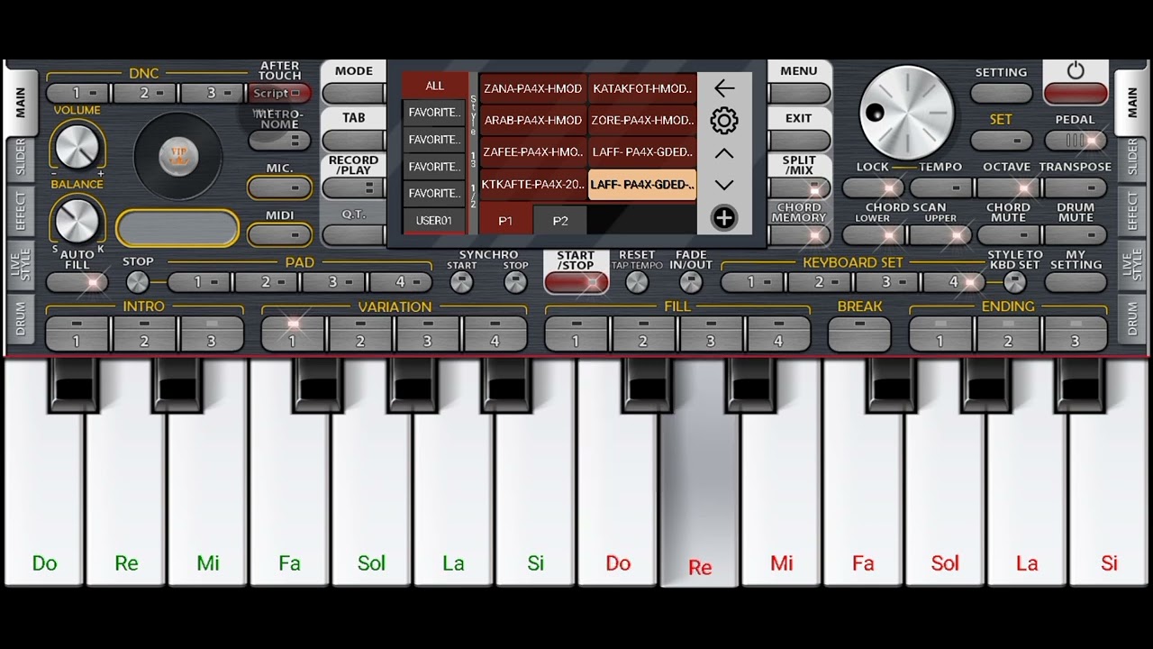1153x649 pixels.
Task: Toggle Tempo Lock button
Action: 873,187
